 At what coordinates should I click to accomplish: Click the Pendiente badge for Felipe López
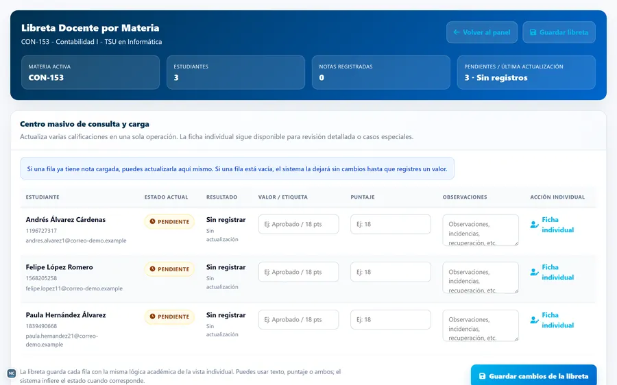tap(169, 269)
